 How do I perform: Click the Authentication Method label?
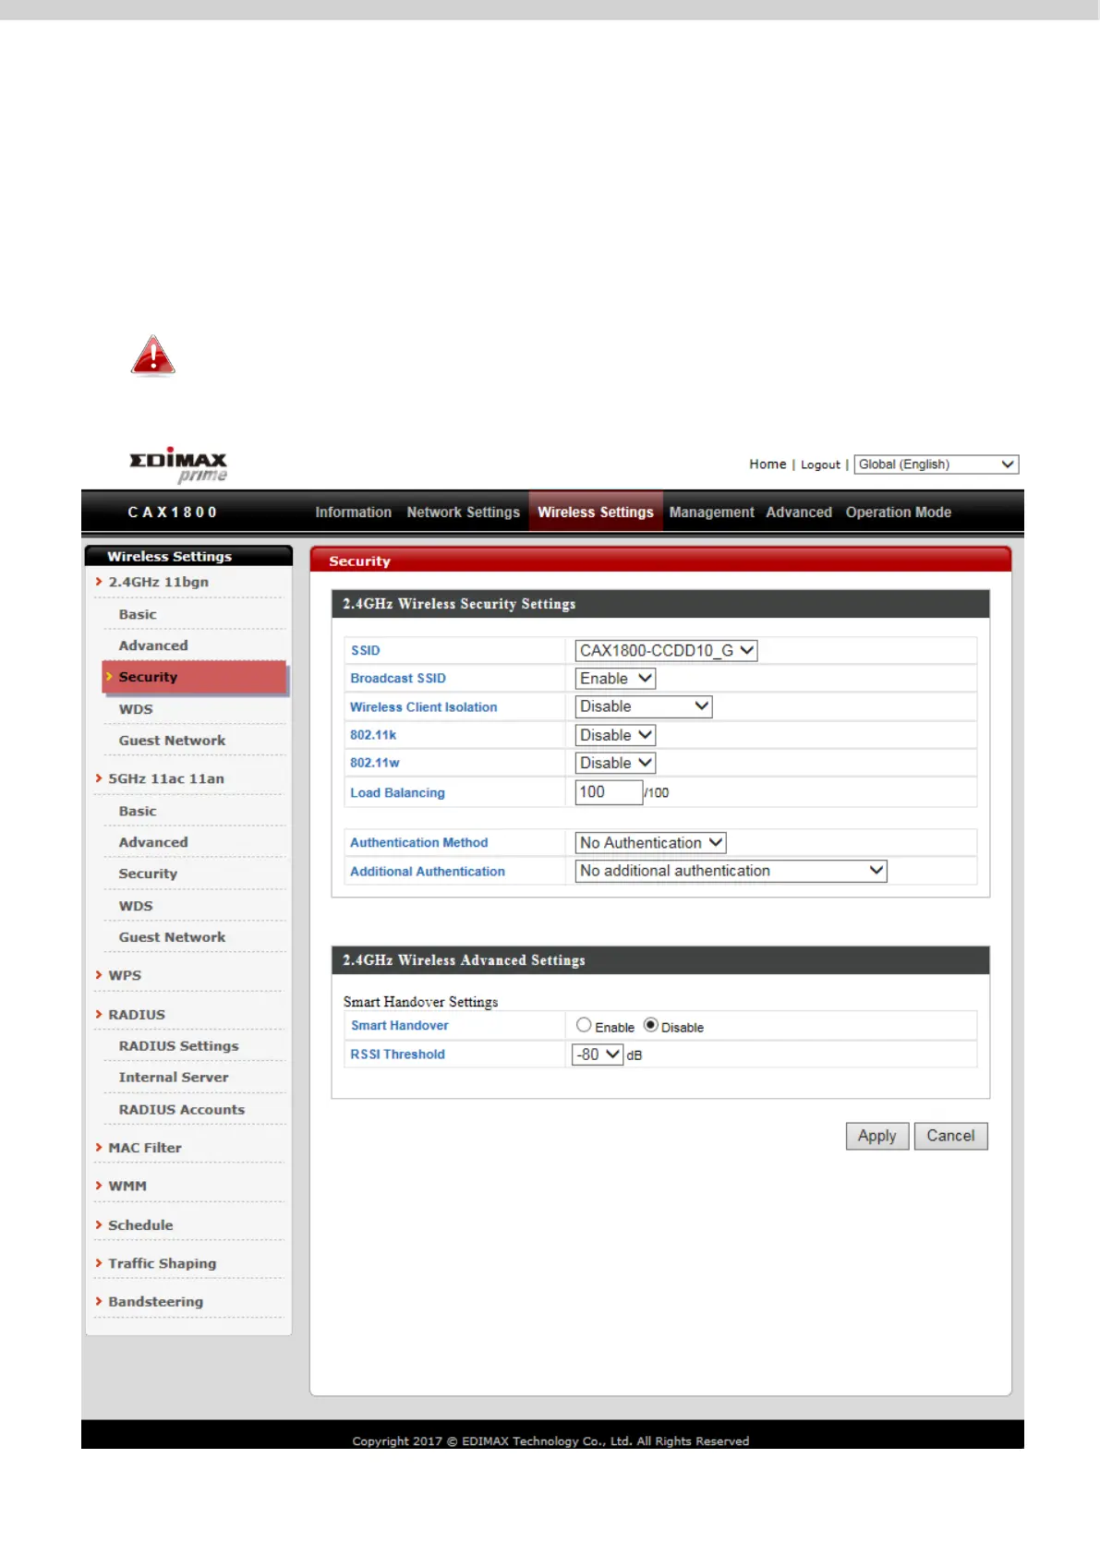(x=419, y=843)
